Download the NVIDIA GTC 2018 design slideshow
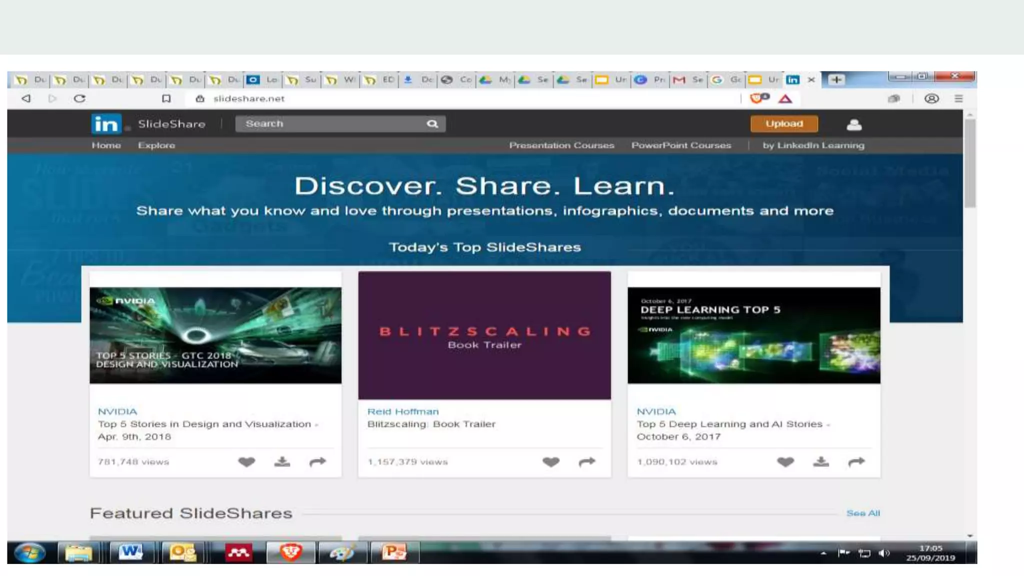 click(x=282, y=462)
